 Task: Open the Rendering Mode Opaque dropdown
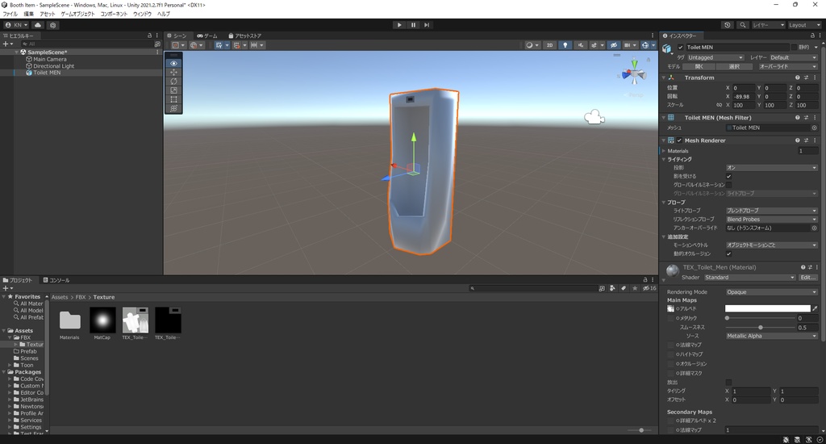[771, 292]
